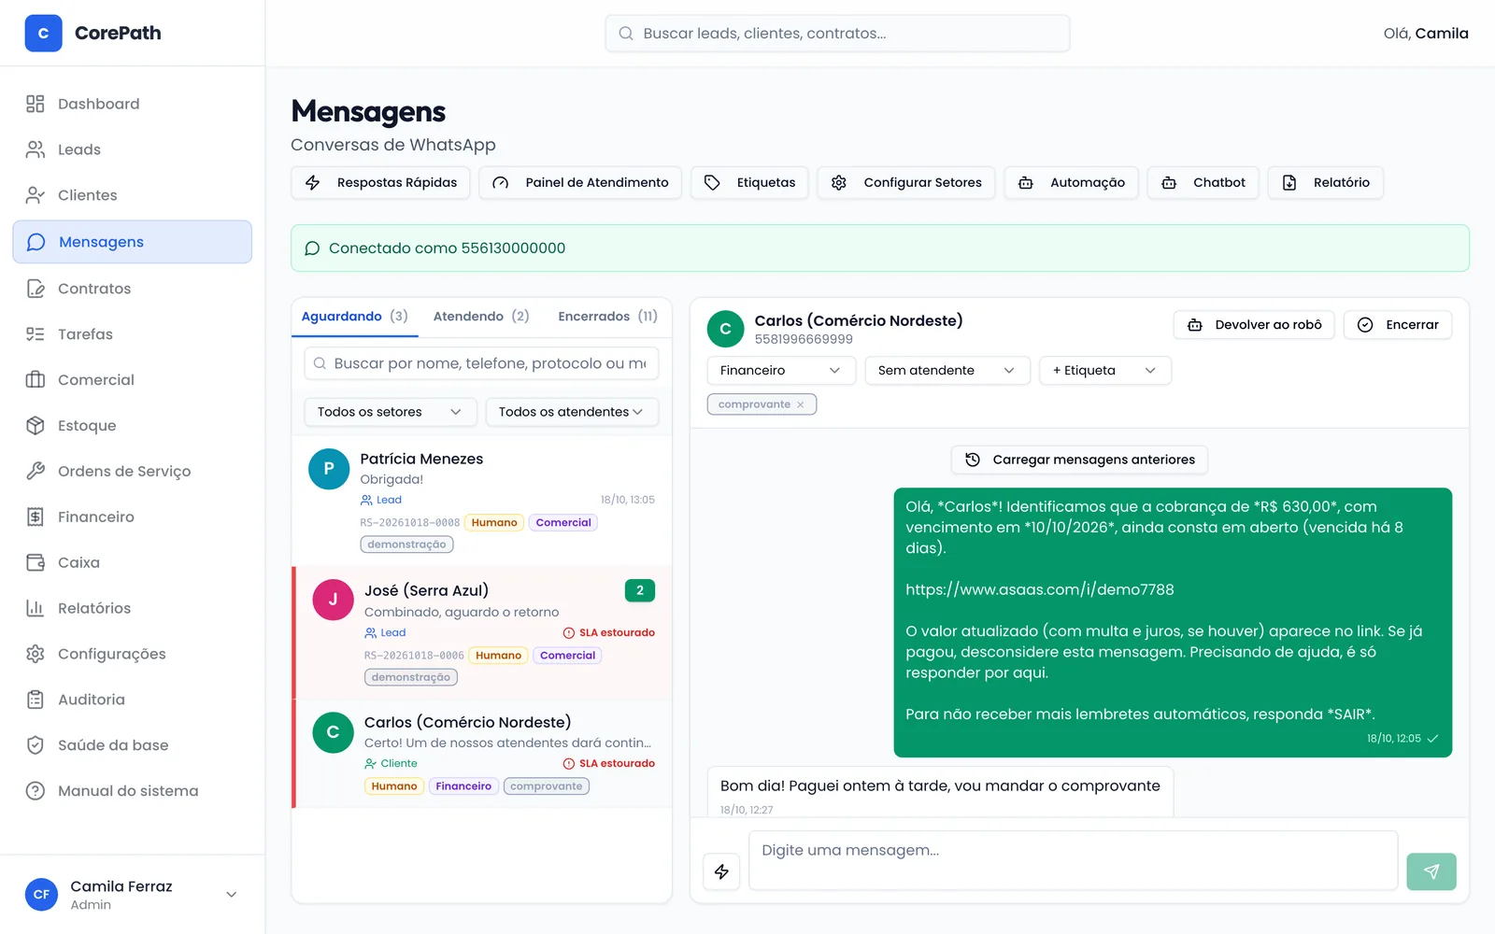Open Painel de Atendimento
1495x934 pixels.
(x=580, y=183)
